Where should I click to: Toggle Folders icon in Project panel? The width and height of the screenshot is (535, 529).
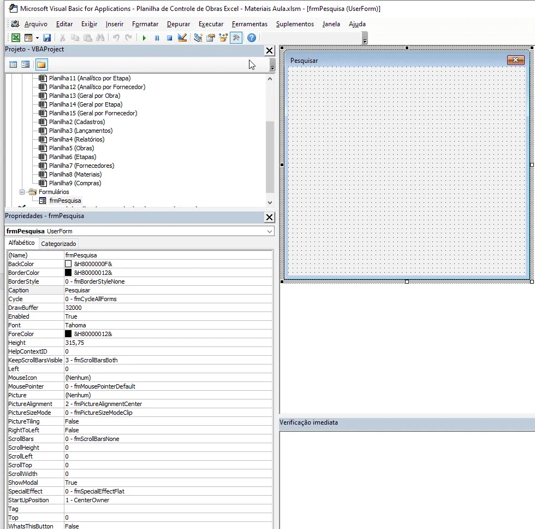tap(41, 64)
